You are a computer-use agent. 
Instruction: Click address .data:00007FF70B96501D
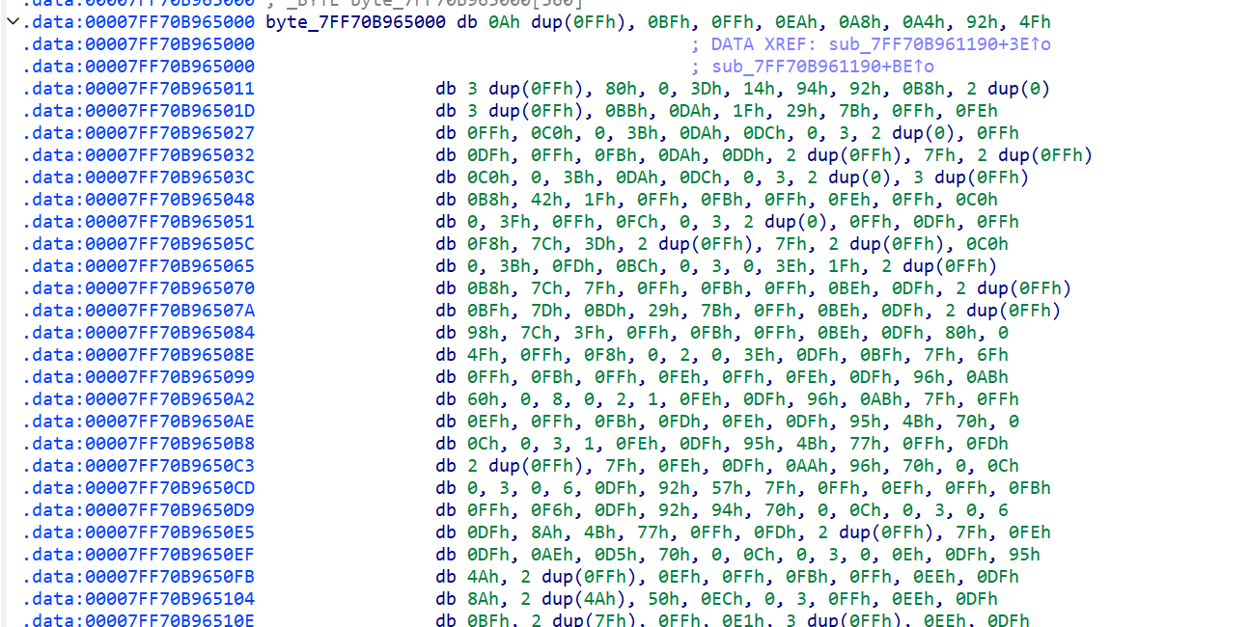139,111
